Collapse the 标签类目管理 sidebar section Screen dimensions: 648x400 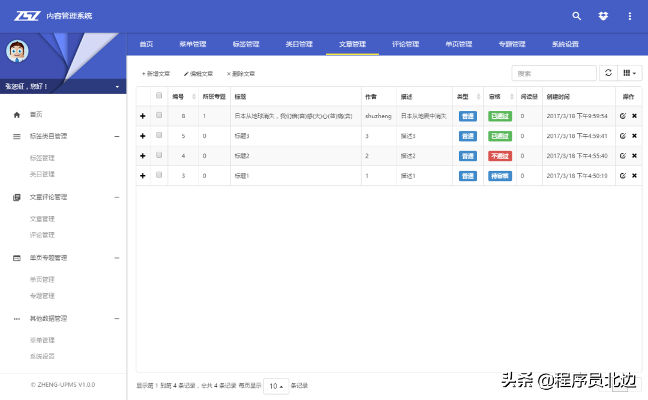coord(116,136)
